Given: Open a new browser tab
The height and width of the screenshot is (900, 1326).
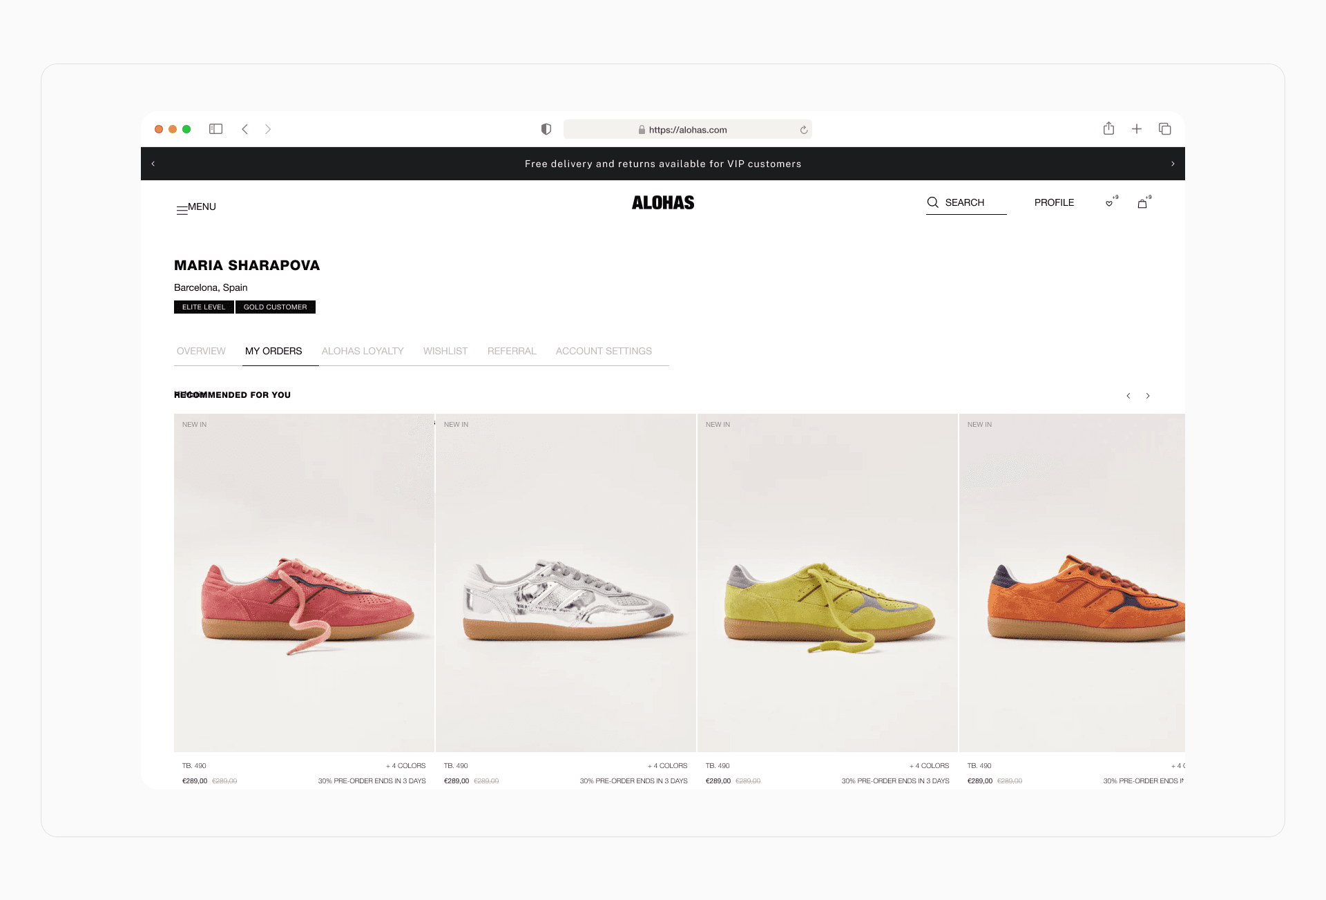Looking at the screenshot, I should (1136, 129).
